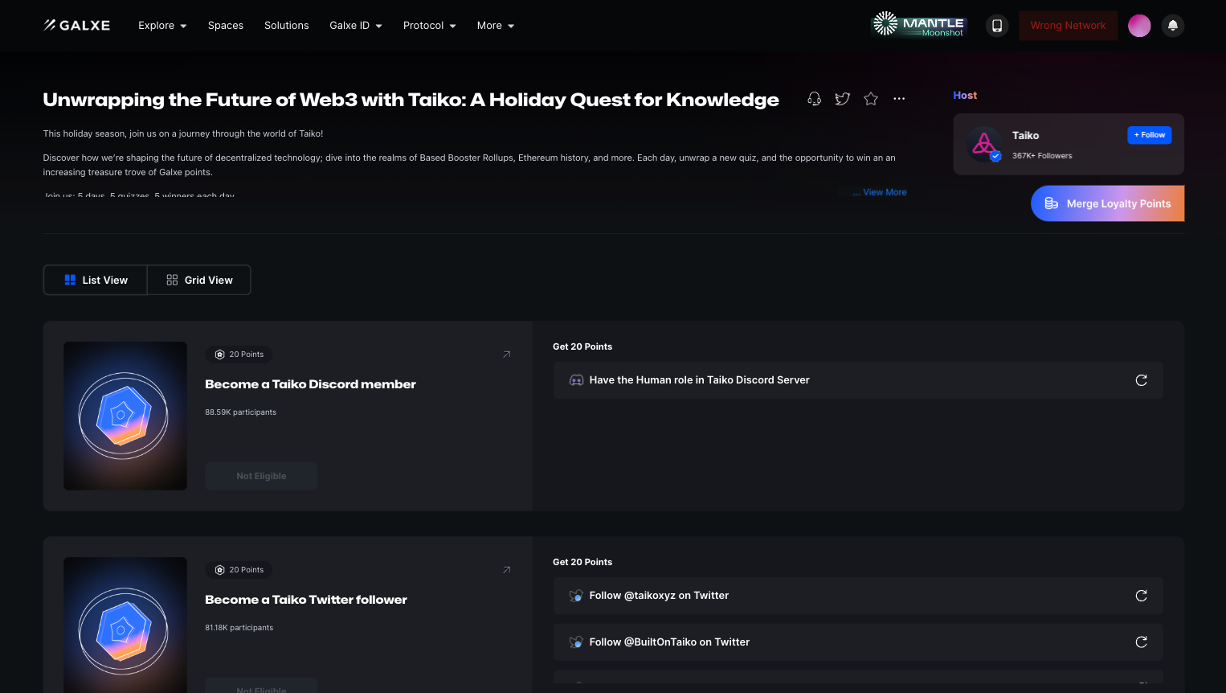The height and width of the screenshot is (693, 1226).
Task: Refresh Follow @taikoxyz task status
Action: click(x=1141, y=596)
